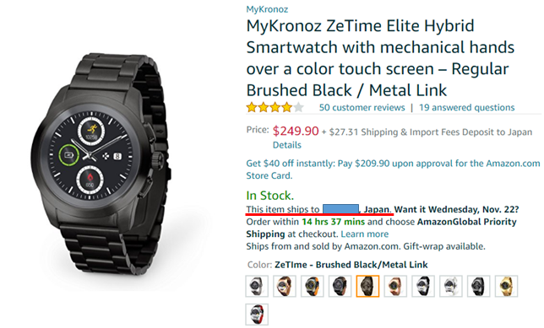Image resolution: width=544 pixels, height=328 pixels.
Task: Select the fourth swatch, black leather strap
Action: [x=340, y=286]
